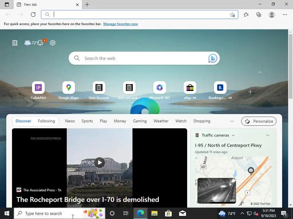Click the page vertical scrollbar thumb
The height and width of the screenshot is (219, 293).
pos(290,66)
